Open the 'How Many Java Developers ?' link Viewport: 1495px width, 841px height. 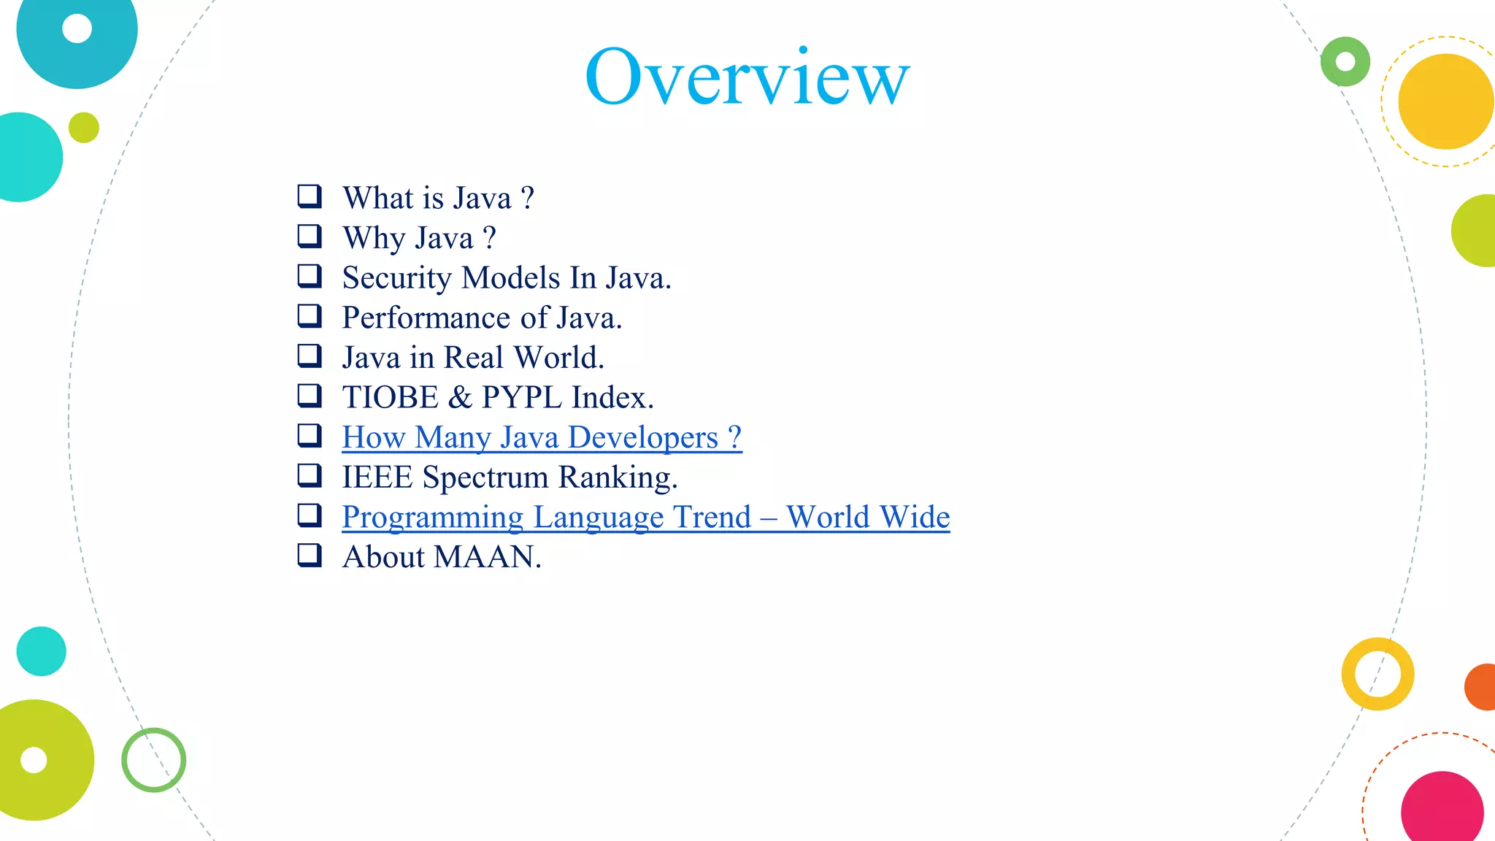point(542,437)
